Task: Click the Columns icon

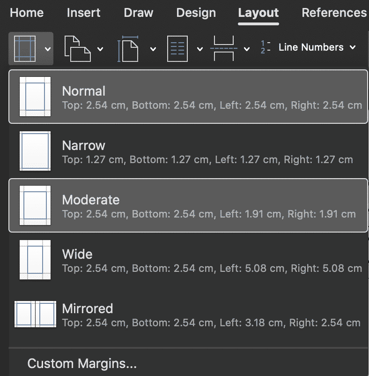Action: click(177, 48)
